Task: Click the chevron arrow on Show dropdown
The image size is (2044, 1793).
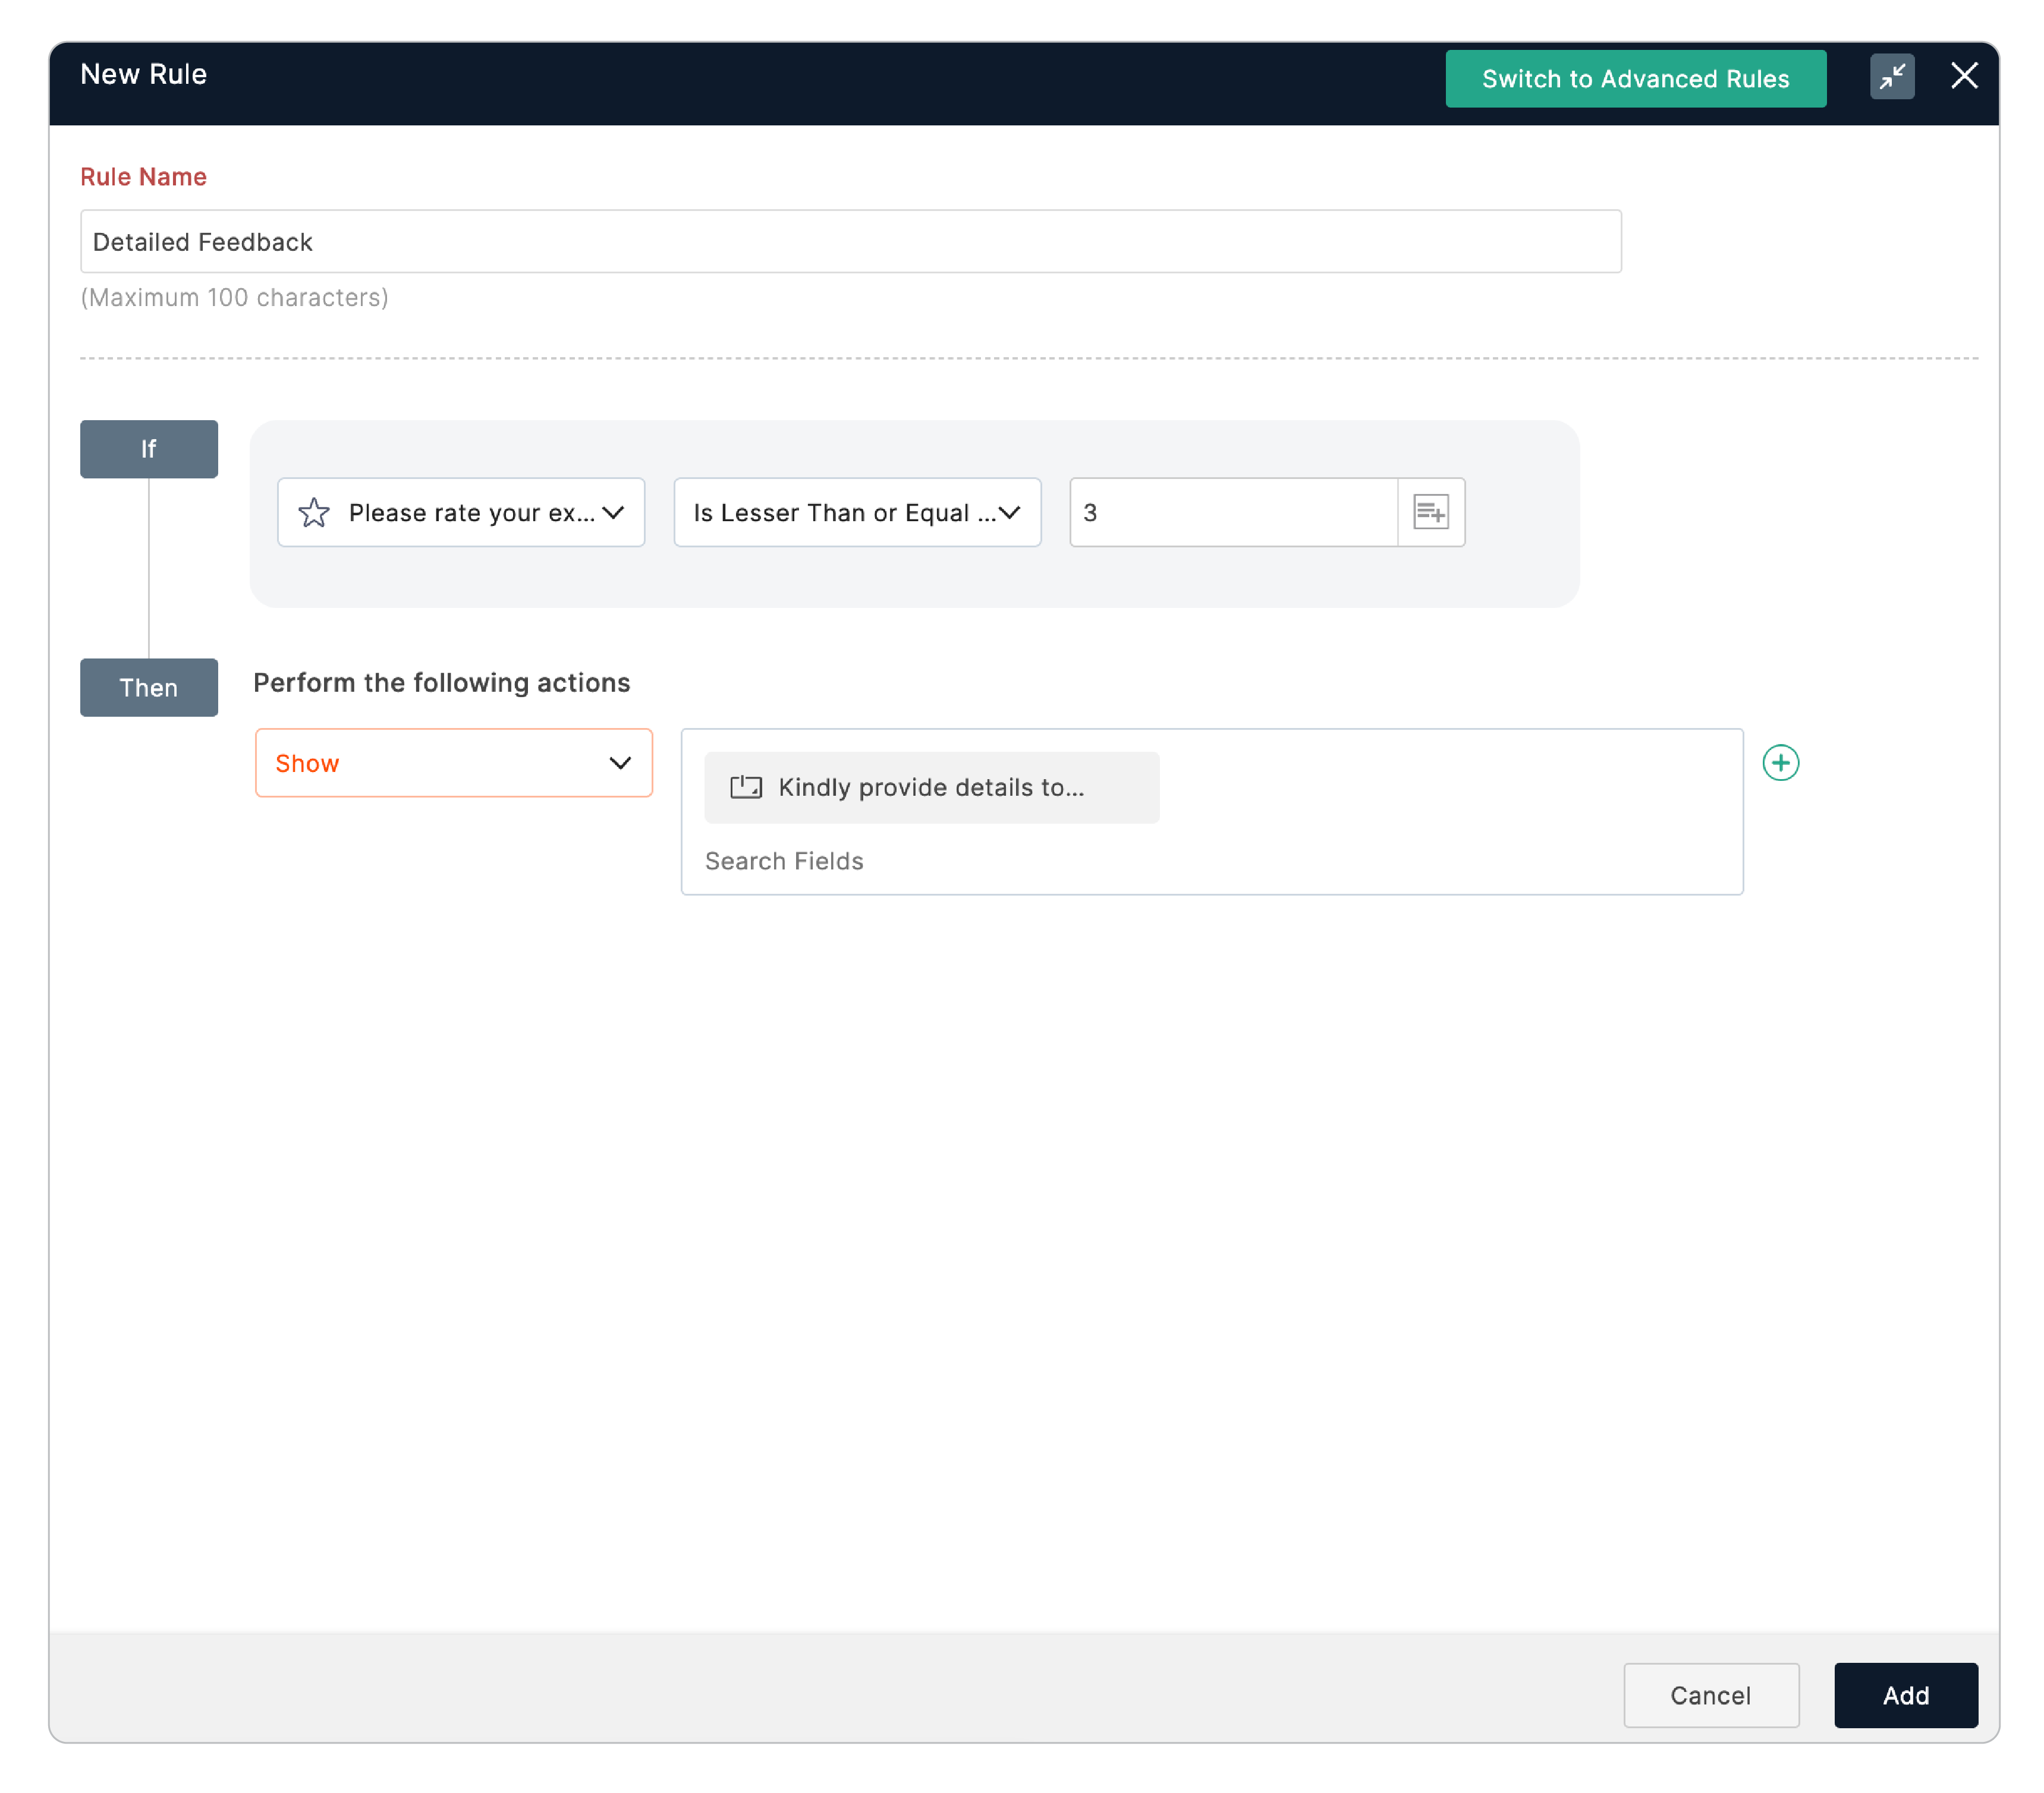Action: (x=620, y=762)
